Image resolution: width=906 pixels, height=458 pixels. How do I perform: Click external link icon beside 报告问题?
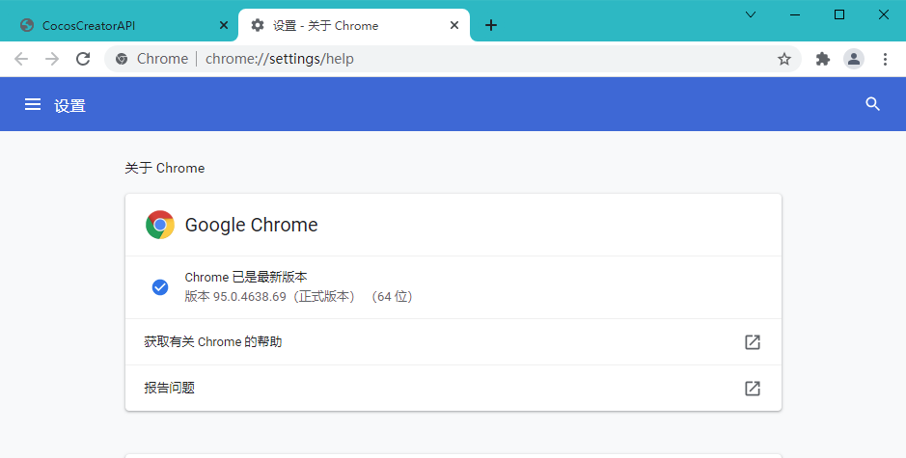click(x=753, y=389)
